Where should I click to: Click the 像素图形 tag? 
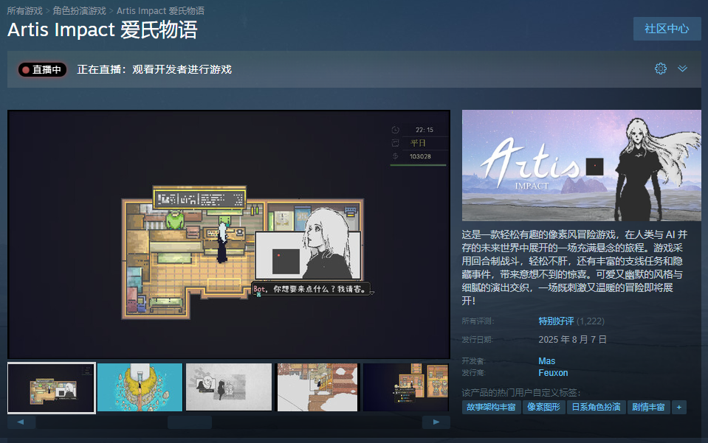click(x=544, y=408)
